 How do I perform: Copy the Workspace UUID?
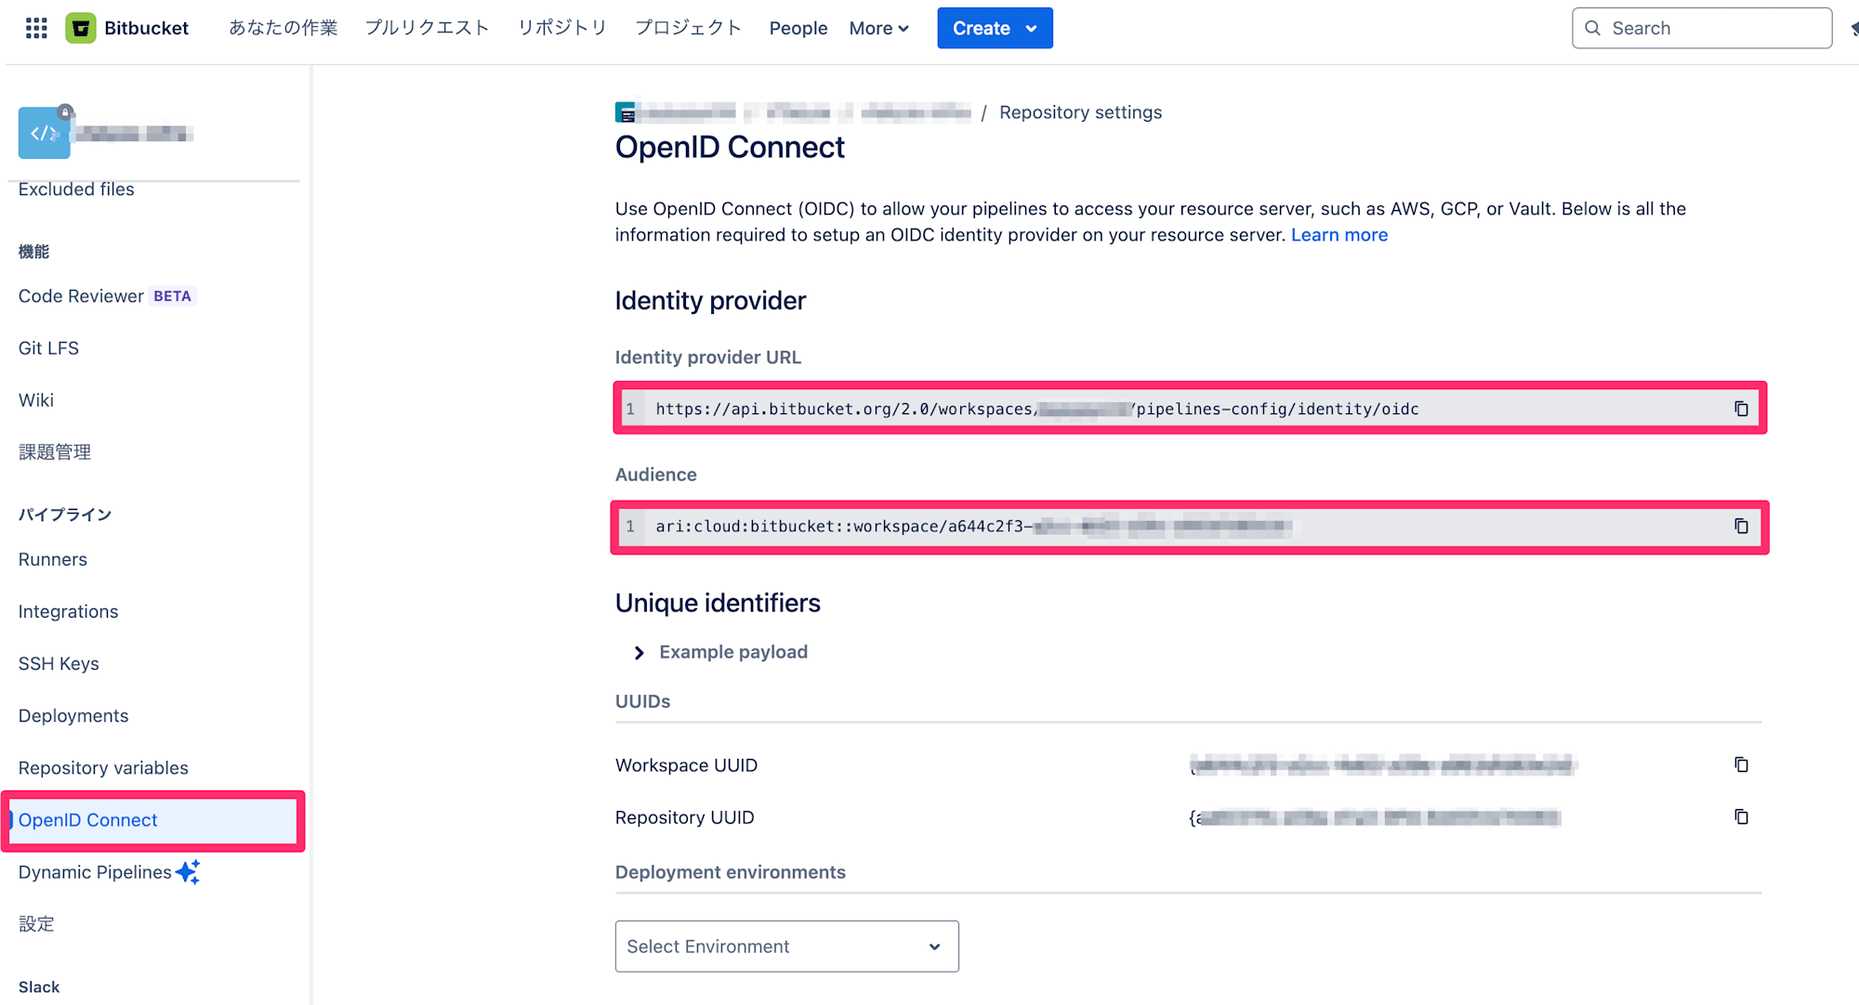(x=1741, y=765)
